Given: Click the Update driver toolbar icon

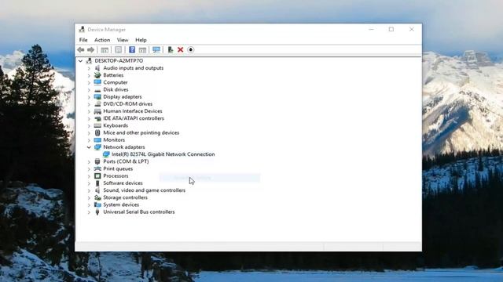Looking at the screenshot, I should point(171,49).
